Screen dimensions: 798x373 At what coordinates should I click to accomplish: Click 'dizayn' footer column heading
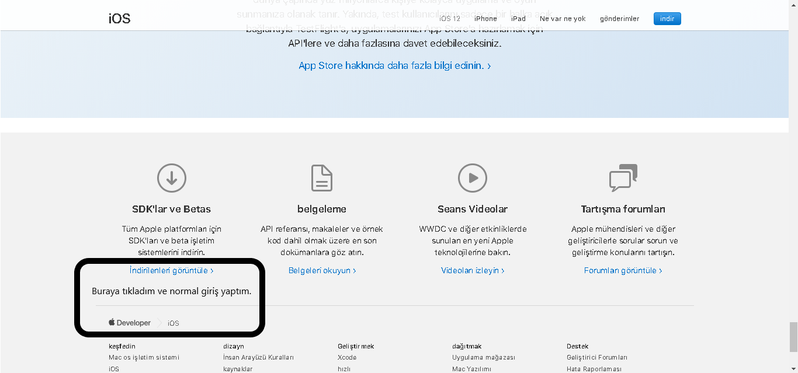(x=234, y=346)
